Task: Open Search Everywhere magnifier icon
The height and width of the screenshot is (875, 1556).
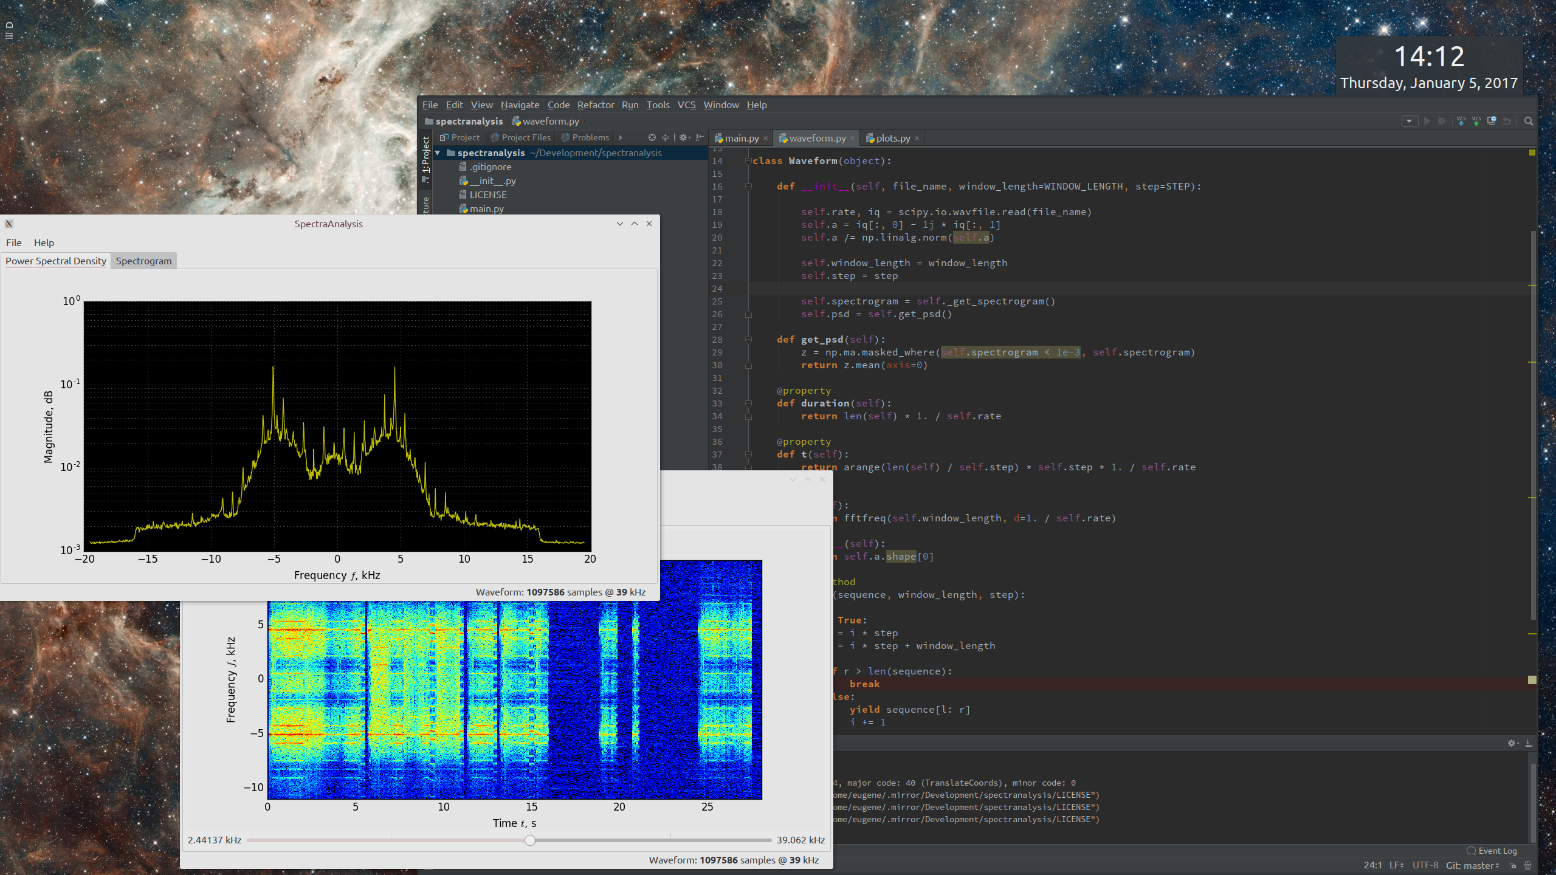Action: 1529,121
